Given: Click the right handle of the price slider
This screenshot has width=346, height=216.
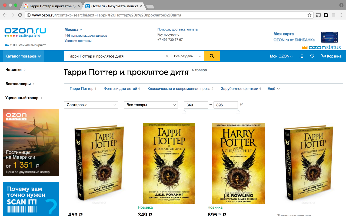Looking at the screenshot, I should pos(238,112).
